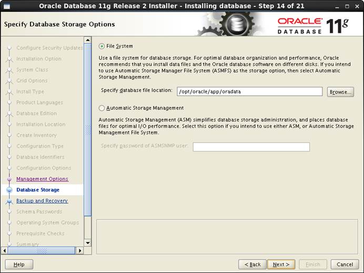The width and height of the screenshot is (364, 273).
Task: Select Database Storage step in sidebar
Action: tap(38, 190)
